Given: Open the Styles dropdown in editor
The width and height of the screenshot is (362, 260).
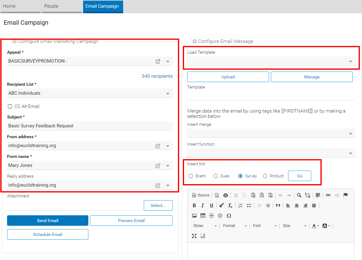Looking at the screenshot, I should coord(205,226).
